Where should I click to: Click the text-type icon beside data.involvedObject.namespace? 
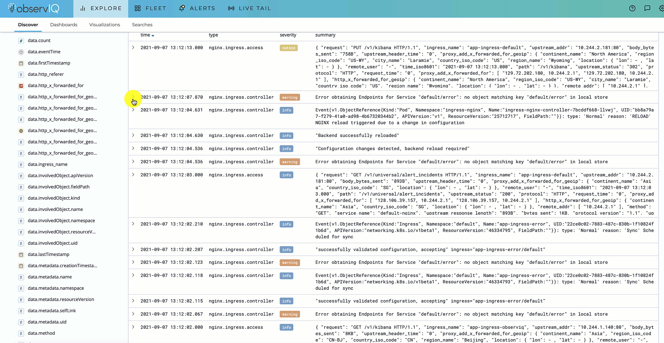pyautogui.click(x=21, y=221)
